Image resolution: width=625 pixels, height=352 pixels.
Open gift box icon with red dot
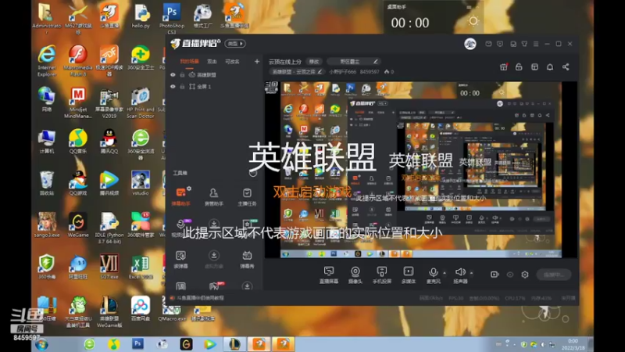[x=503, y=67]
